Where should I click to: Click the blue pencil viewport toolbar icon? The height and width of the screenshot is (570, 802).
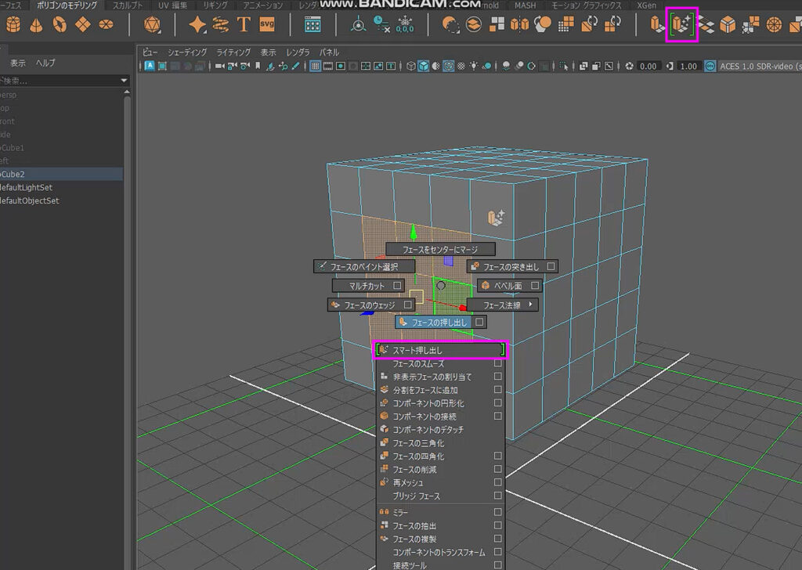295,66
